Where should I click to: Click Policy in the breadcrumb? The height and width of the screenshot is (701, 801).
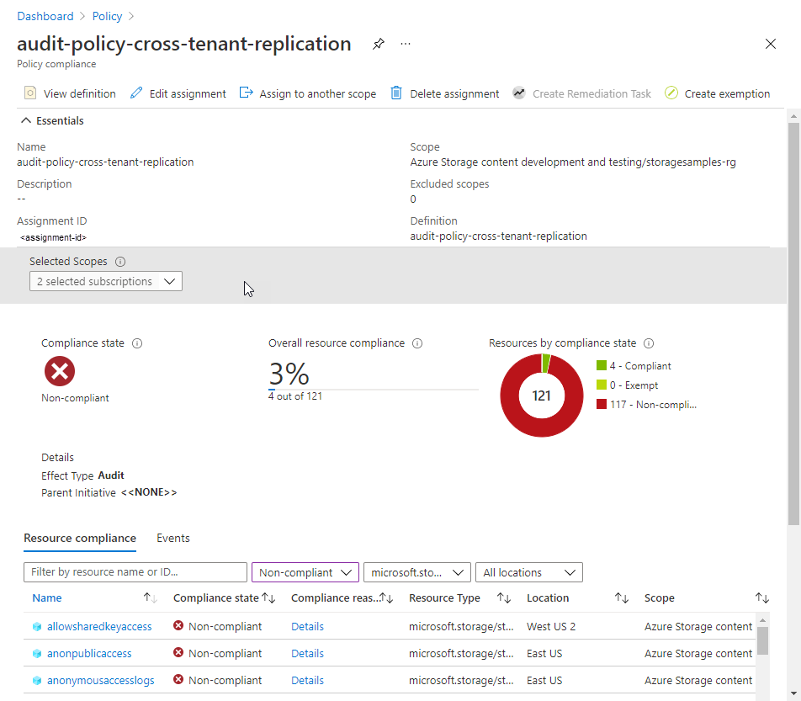coord(107,15)
